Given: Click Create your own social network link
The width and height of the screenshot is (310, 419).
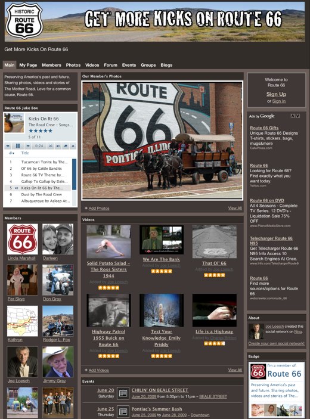Looking at the screenshot, I should point(277,343).
